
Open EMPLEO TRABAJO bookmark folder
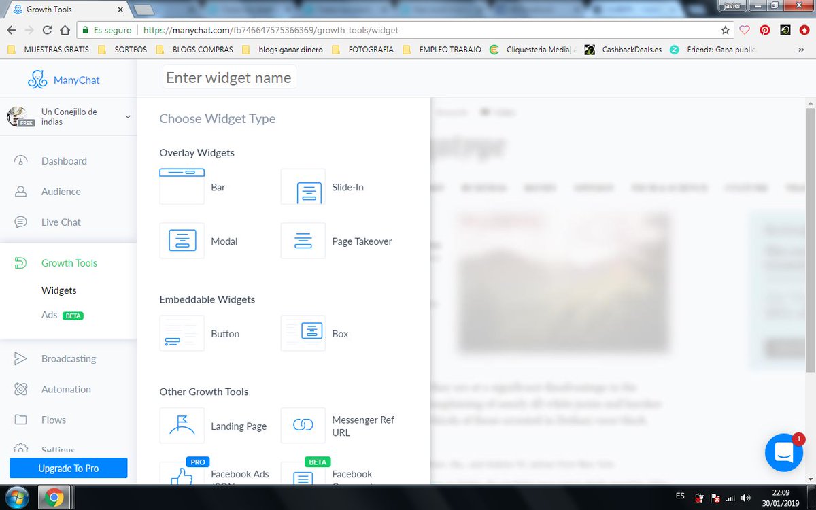(442, 50)
